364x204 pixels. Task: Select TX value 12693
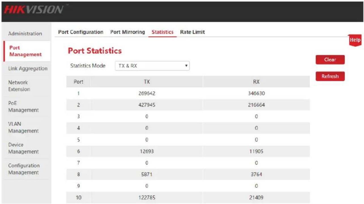coord(147,151)
